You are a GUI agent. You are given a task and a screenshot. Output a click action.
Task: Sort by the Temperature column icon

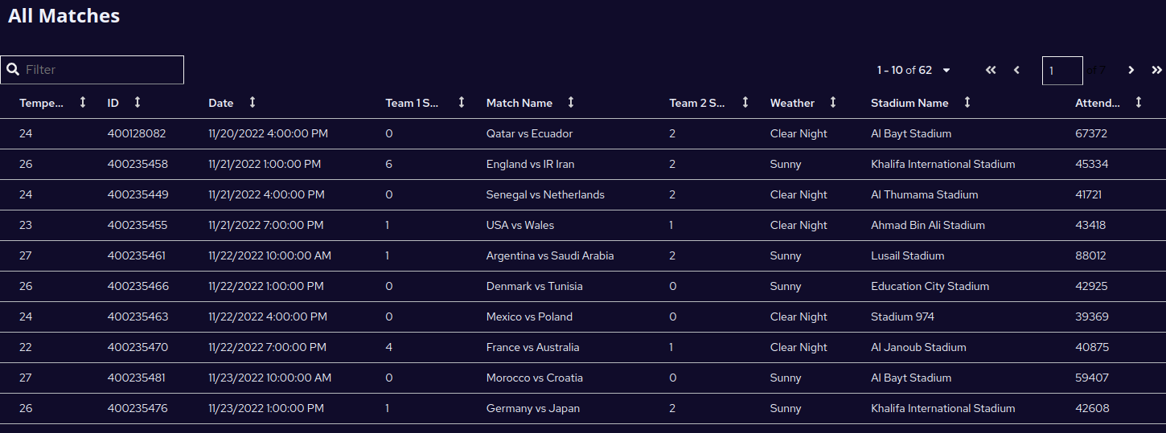point(83,102)
